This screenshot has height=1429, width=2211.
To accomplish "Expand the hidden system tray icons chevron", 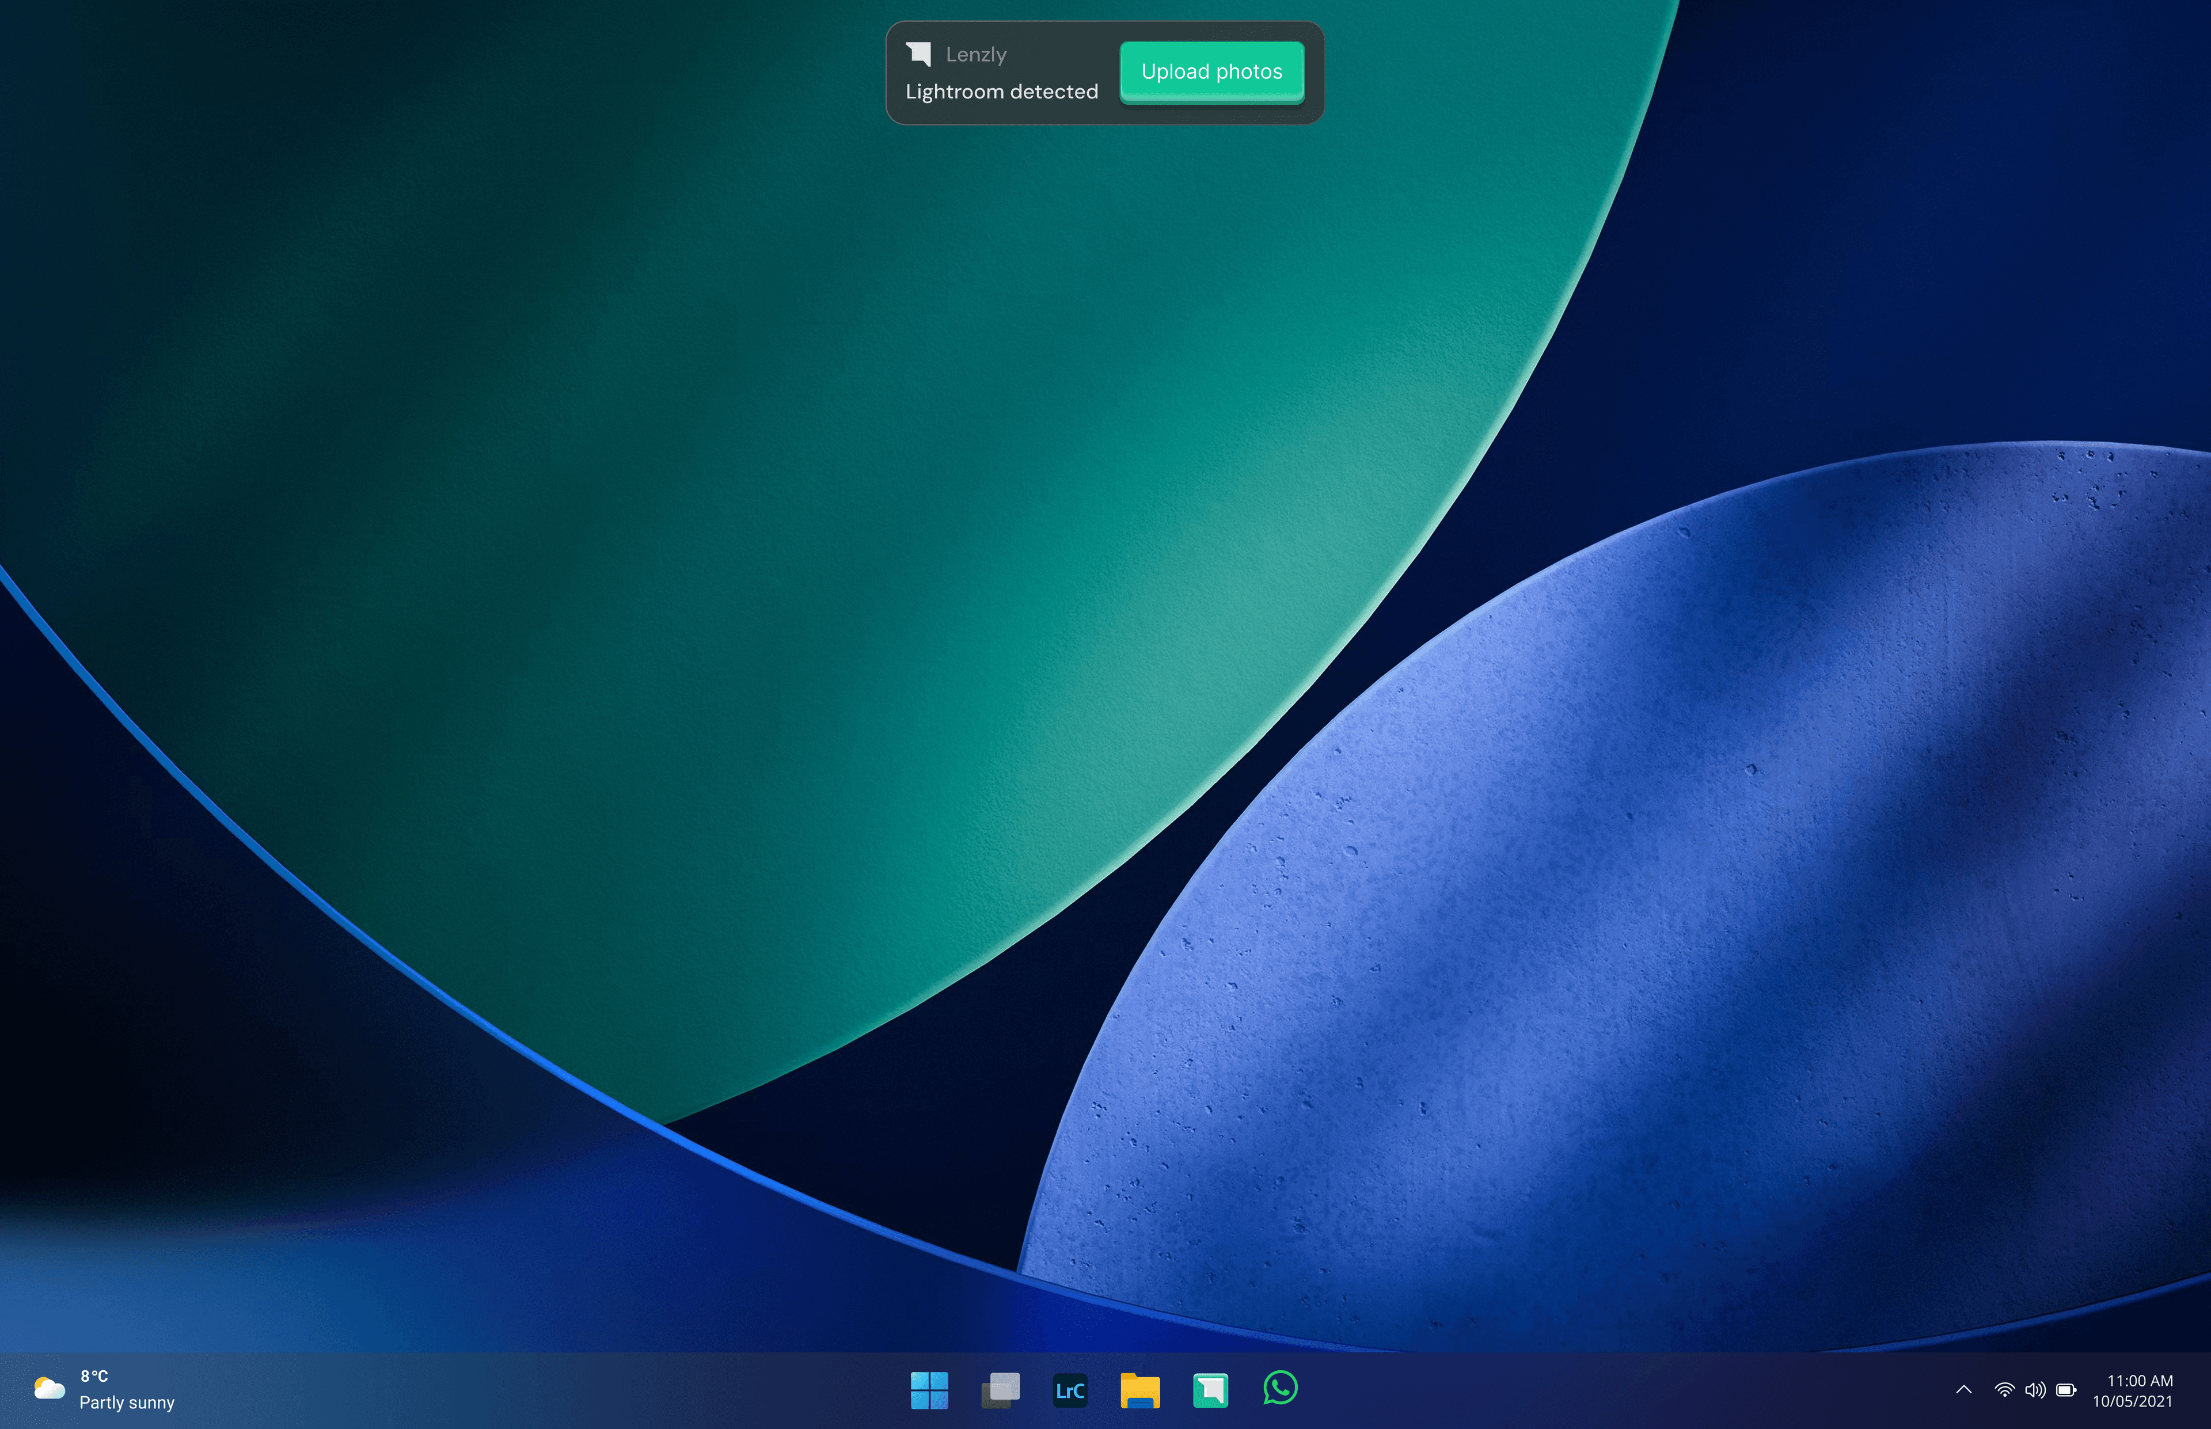I will pyautogui.click(x=1963, y=1389).
